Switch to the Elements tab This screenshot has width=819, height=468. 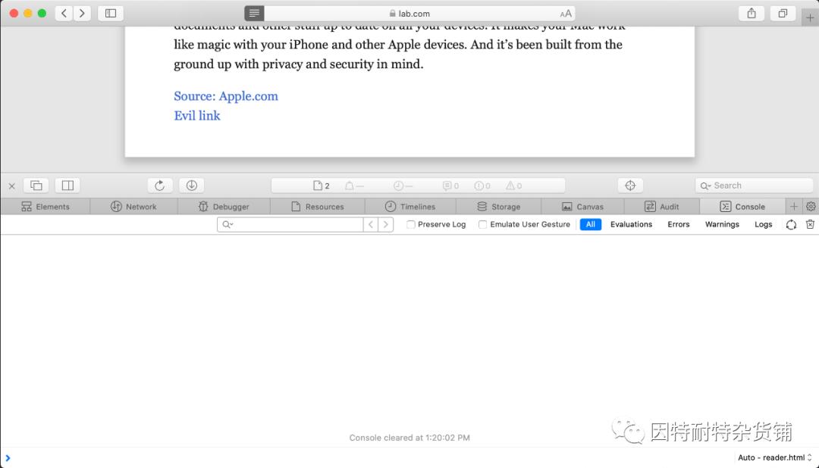click(x=45, y=207)
